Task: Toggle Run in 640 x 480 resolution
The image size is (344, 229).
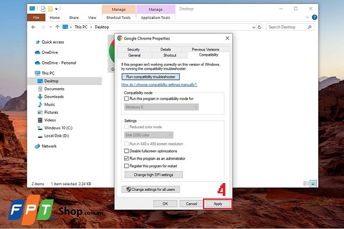Action: 126,144
